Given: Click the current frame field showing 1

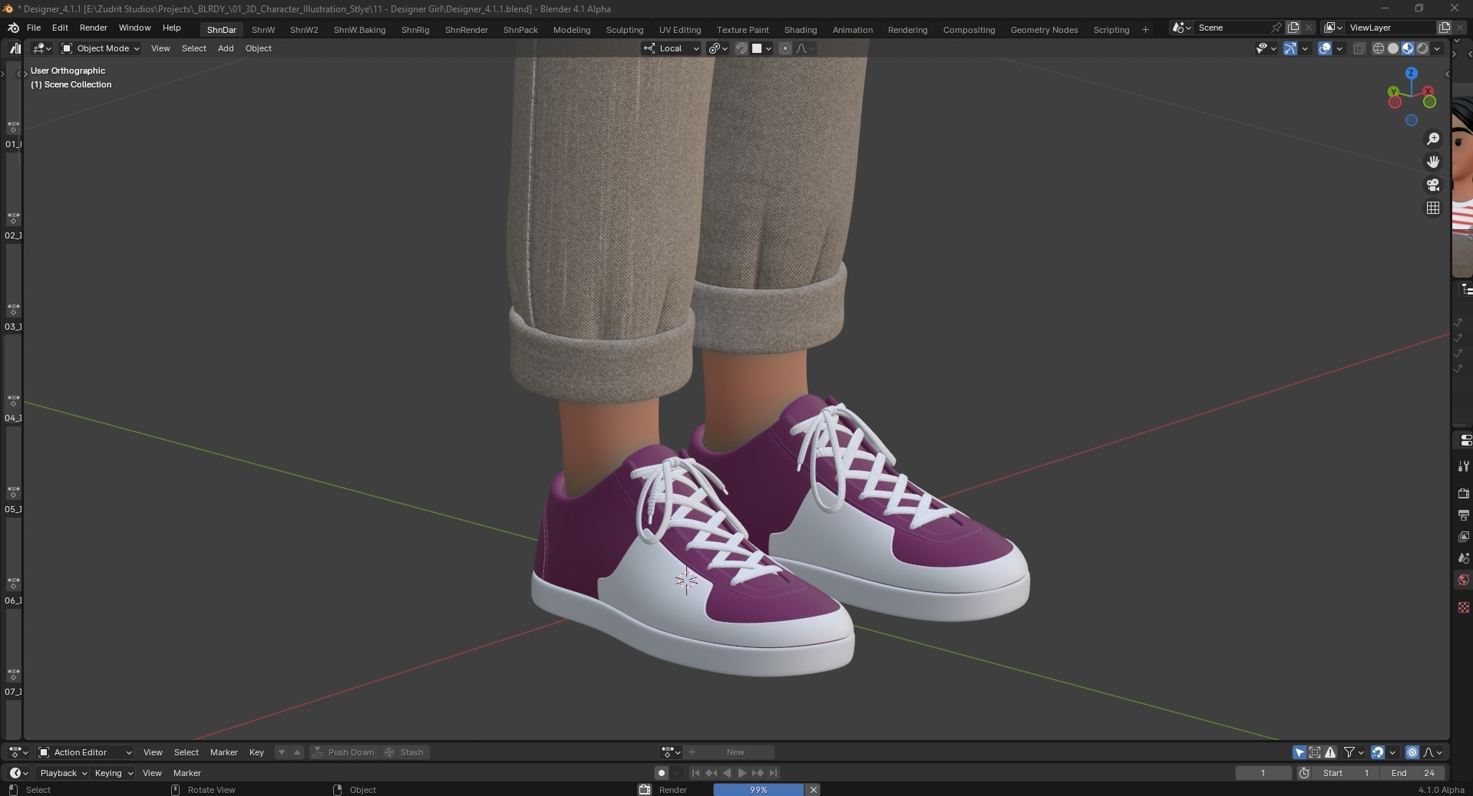Looking at the screenshot, I should (x=1263, y=773).
